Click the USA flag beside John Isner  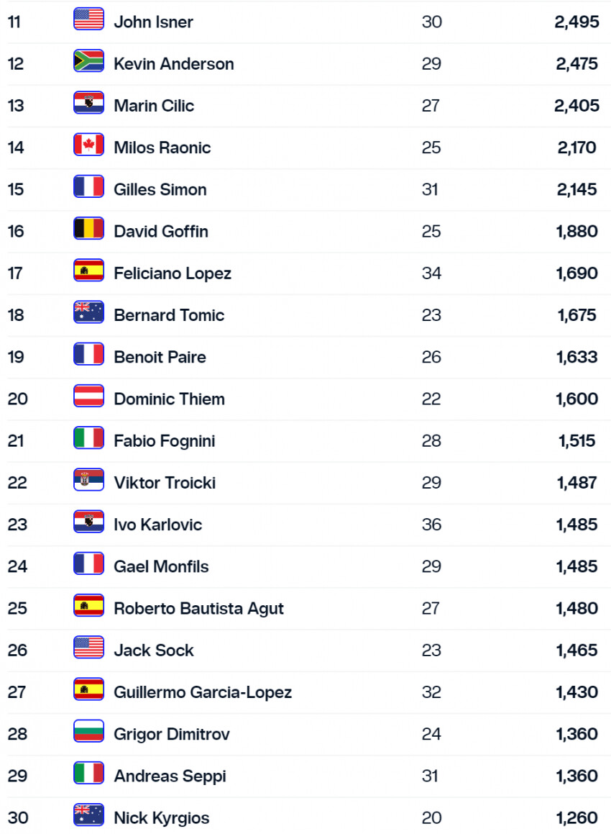pyautogui.click(x=88, y=19)
